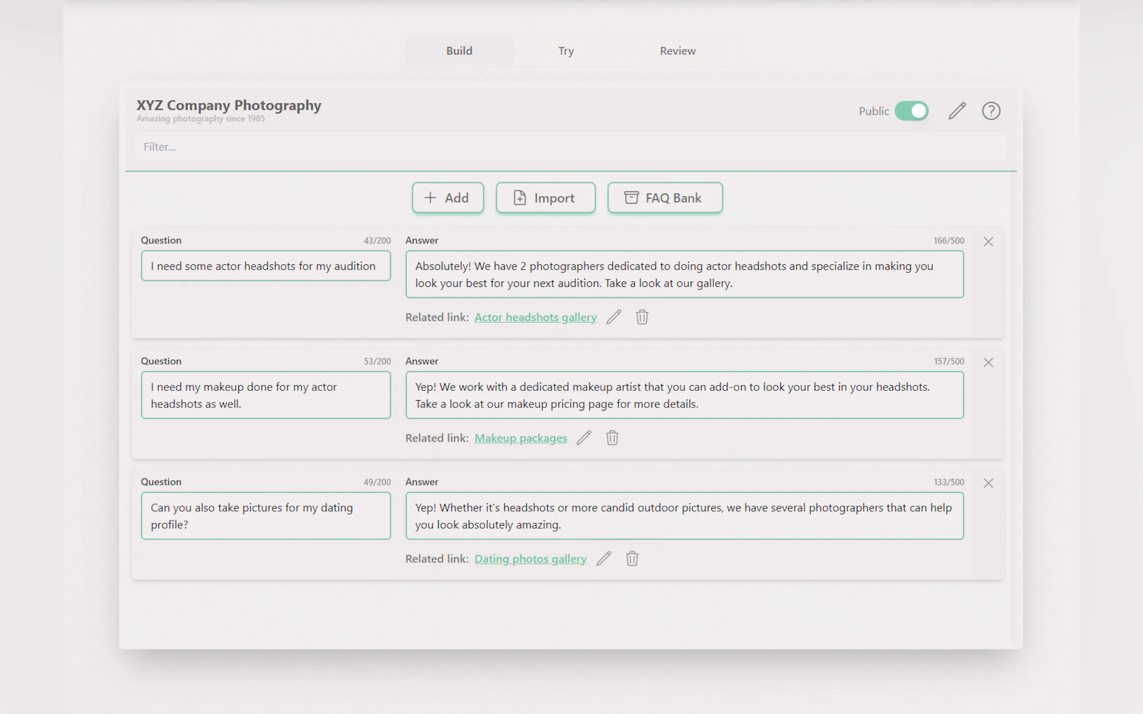Edit the Actor headshots gallery link
1143x714 pixels.
coord(613,317)
